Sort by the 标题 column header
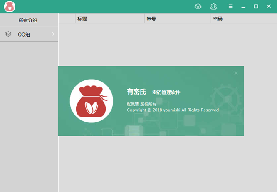 coord(82,19)
